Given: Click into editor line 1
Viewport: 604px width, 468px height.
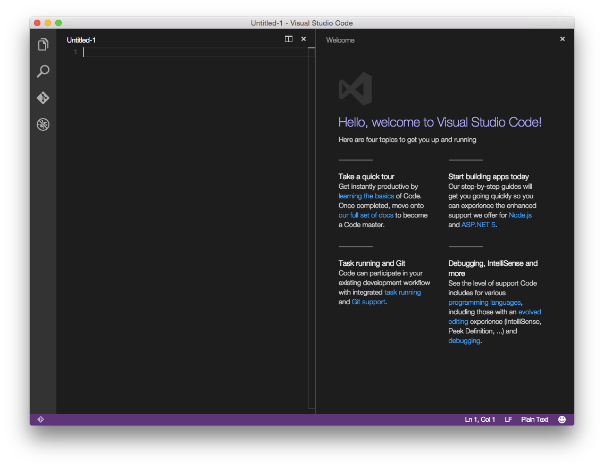Looking at the screenshot, I should click(195, 52).
